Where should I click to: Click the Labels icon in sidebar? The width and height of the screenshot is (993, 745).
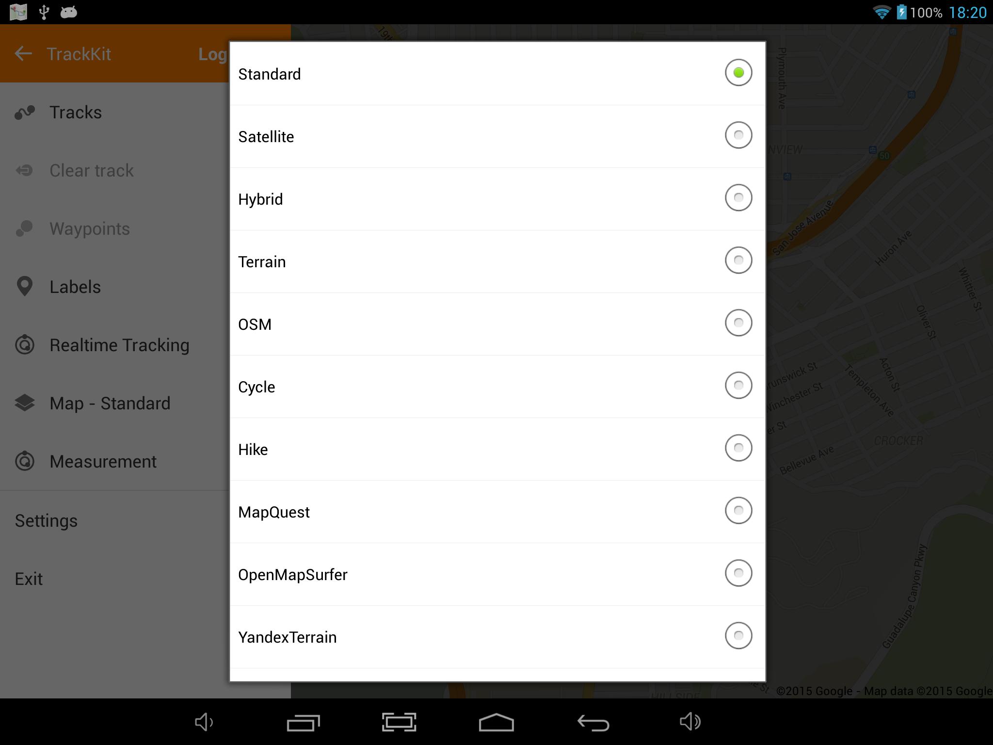pos(25,286)
